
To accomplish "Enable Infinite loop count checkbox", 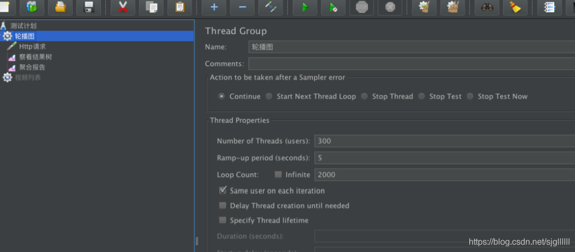I will coord(278,174).
